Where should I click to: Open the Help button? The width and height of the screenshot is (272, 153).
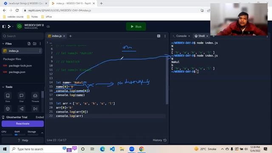click(23, 140)
